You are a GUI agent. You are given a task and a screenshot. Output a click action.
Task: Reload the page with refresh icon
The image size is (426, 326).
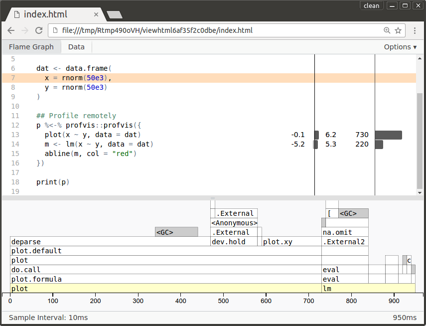(x=39, y=30)
